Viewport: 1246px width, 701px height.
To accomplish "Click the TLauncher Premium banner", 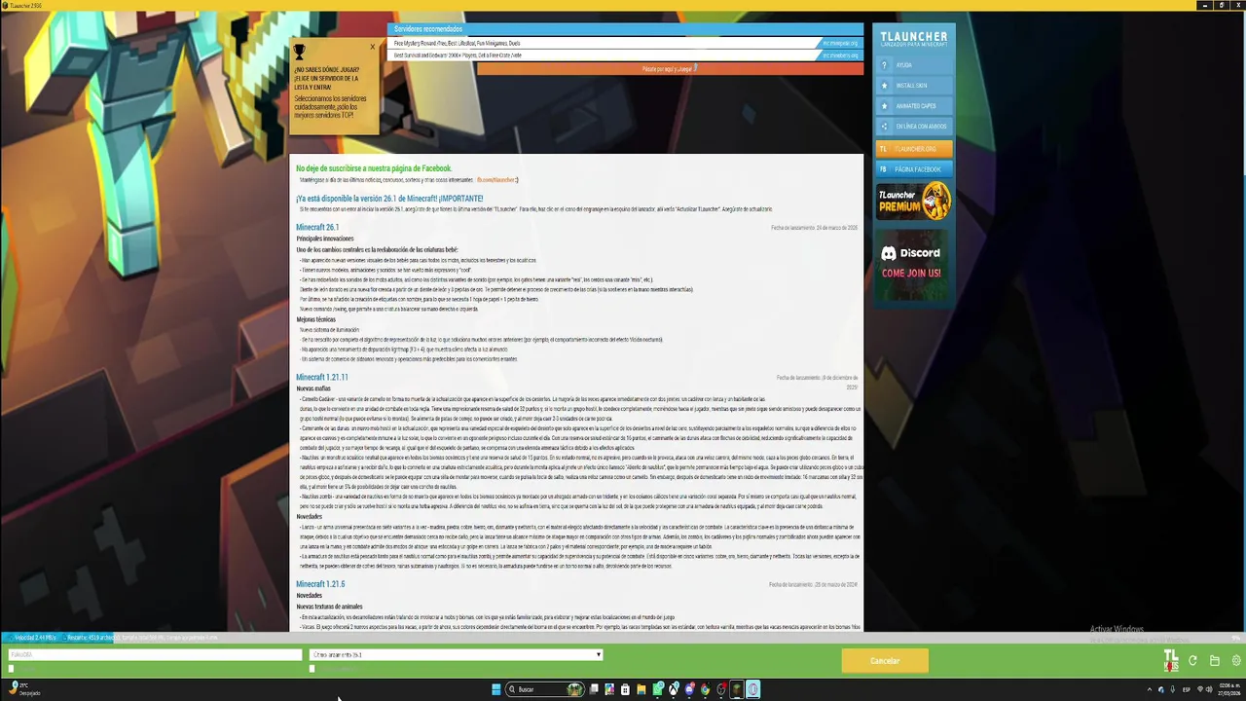I will tap(914, 202).
